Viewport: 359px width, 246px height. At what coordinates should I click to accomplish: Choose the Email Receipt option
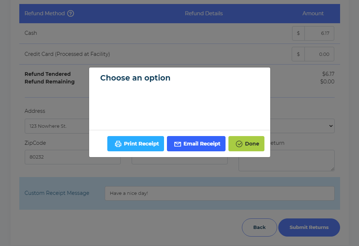tap(196, 144)
